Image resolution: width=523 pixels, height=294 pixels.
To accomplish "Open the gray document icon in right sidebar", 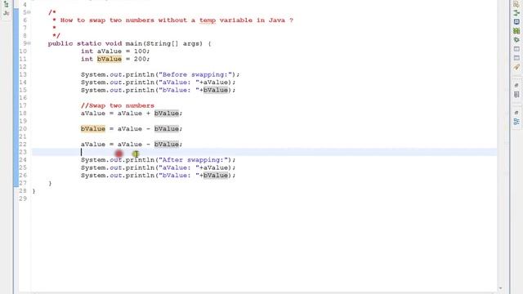I will pyautogui.click(x=516, y=95).
